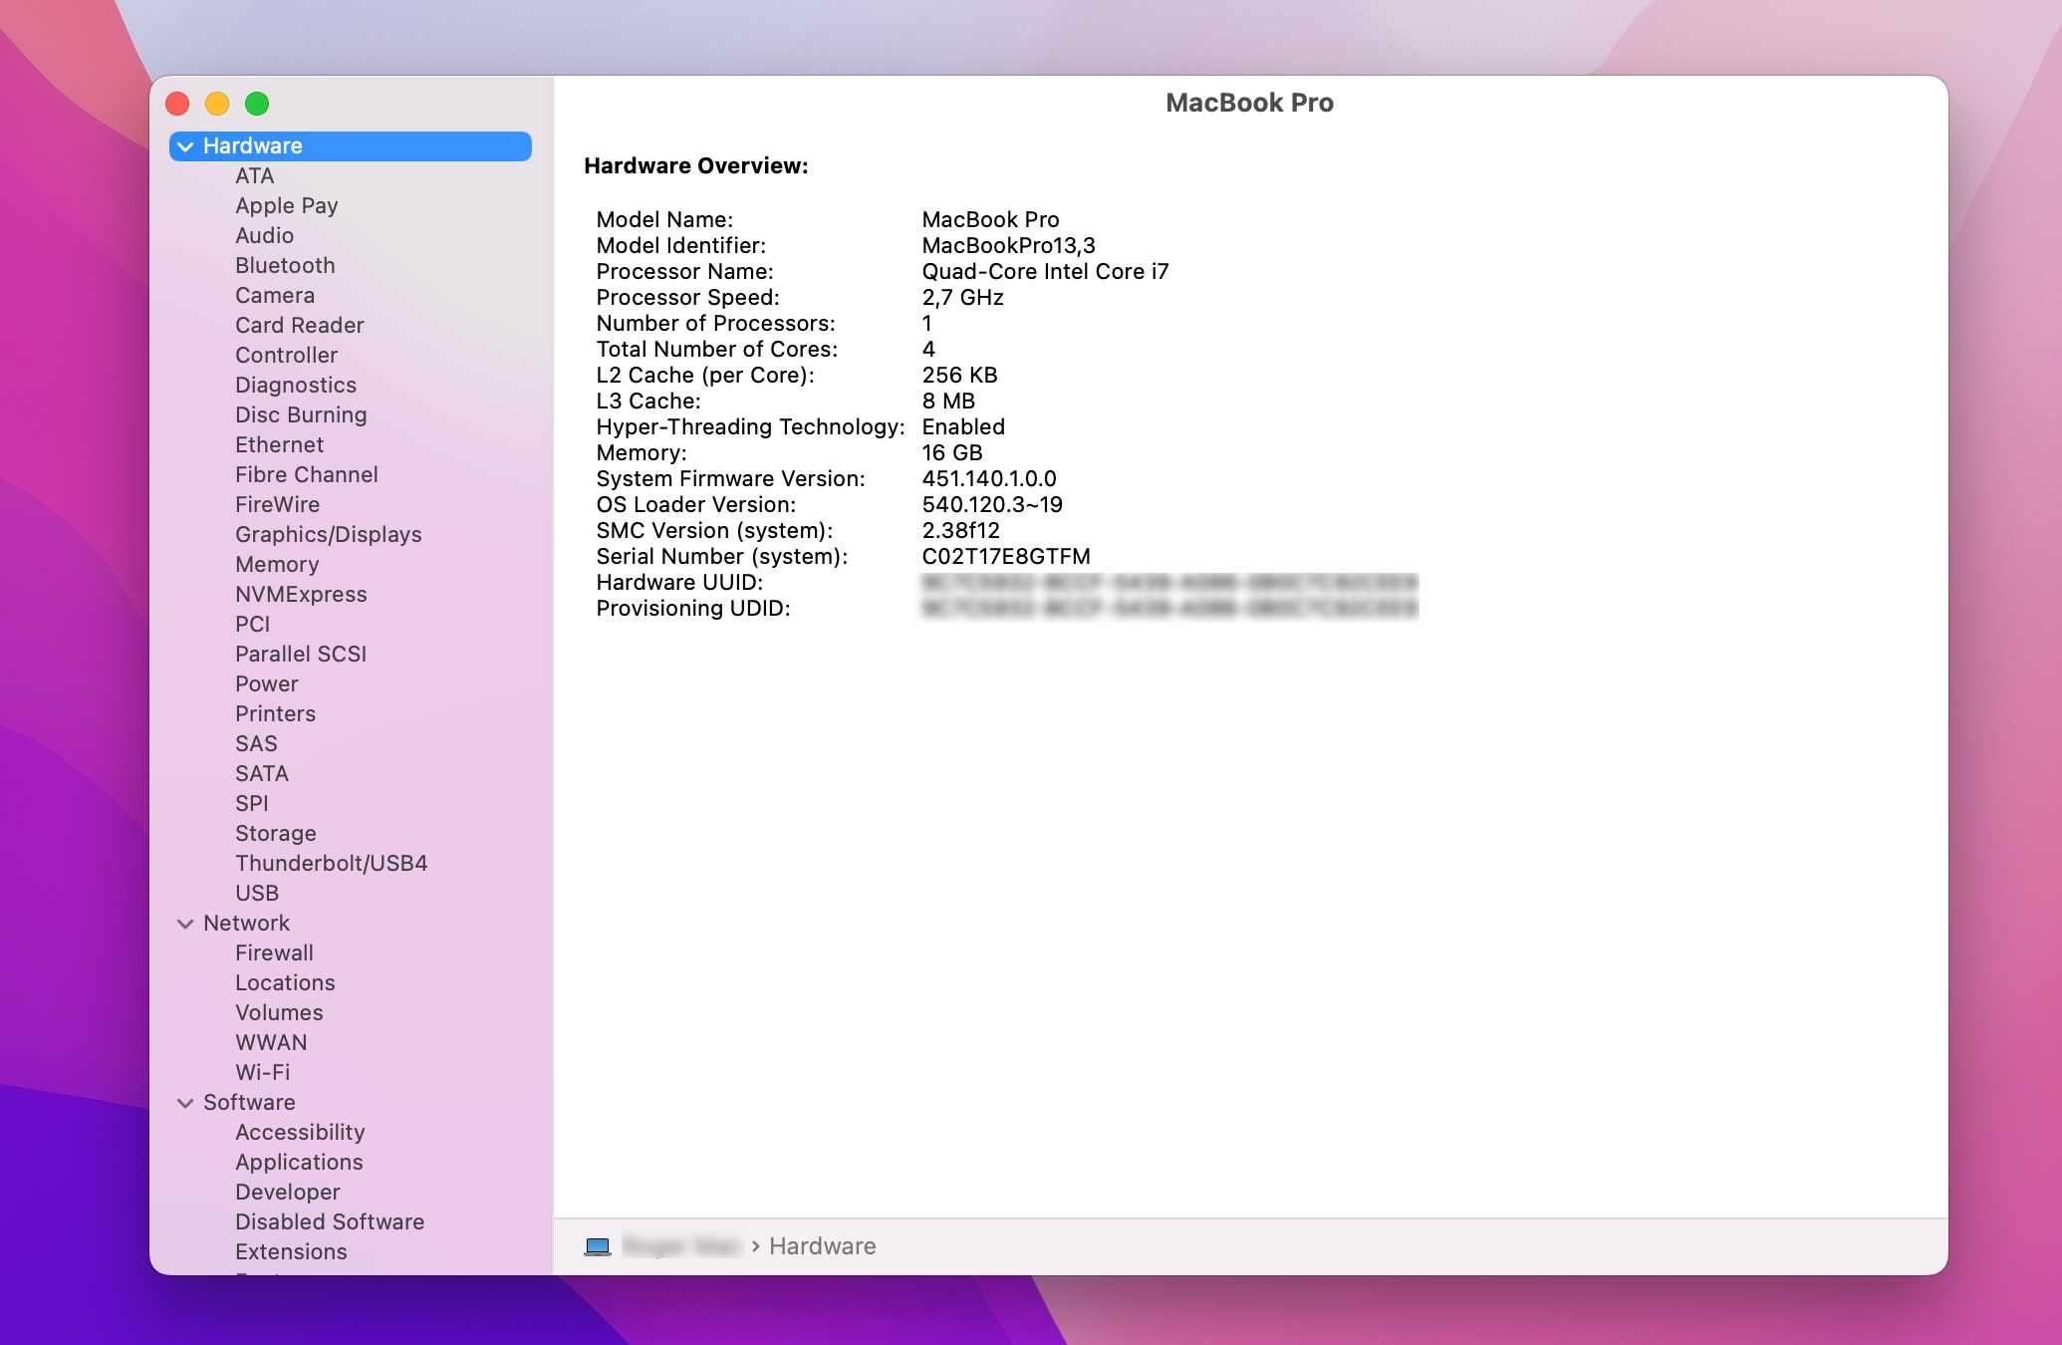This screenshot has width=2062, height=1345.
Task: Open the Power entry
Action: [267, 684]
